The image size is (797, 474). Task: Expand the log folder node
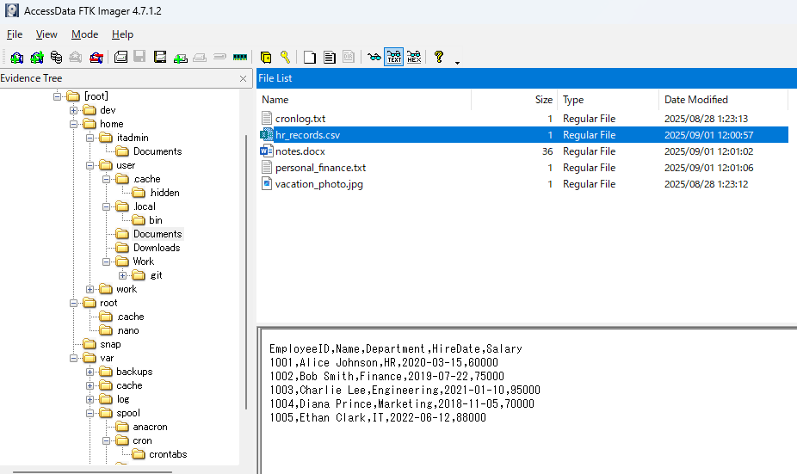pyautogui.click(x=90, y=399)
